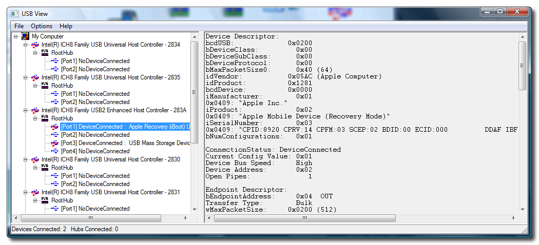Click the 2834 host controller USB icon
This screenshot has width=539, height=245.
35,45
